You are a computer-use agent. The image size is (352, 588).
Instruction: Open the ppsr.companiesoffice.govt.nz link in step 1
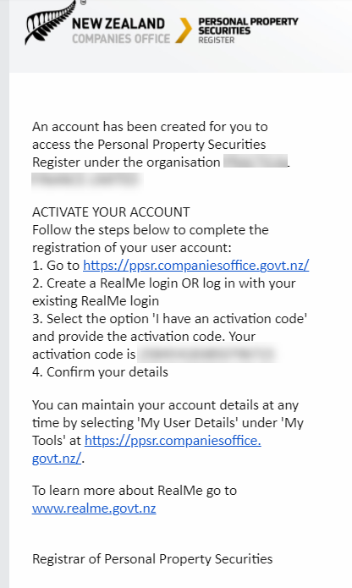(x=196, y=265)
